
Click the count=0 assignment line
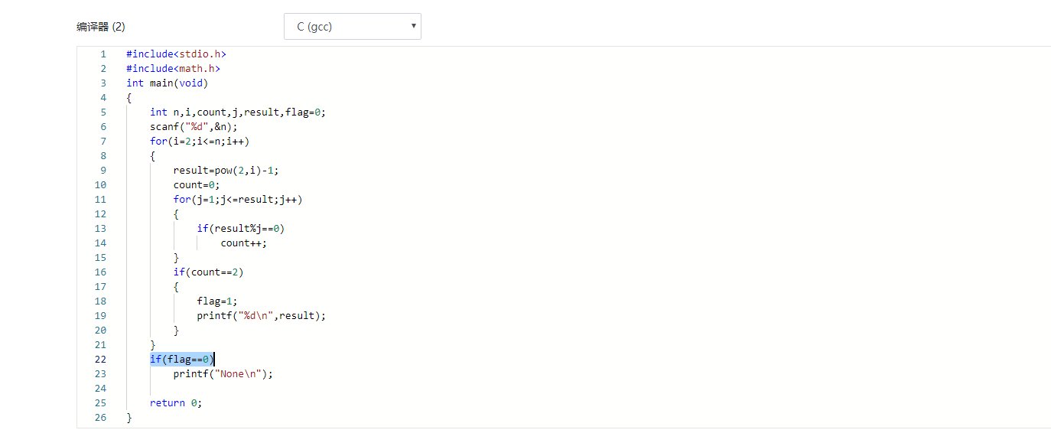[197, 185]
